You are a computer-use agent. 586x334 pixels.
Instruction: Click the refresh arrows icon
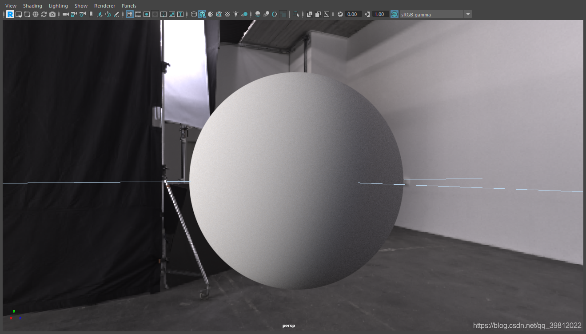(x=44, y=14)
